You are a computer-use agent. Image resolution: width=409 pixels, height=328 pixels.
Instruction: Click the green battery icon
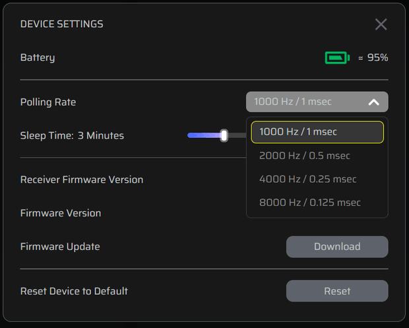[336, 58]
